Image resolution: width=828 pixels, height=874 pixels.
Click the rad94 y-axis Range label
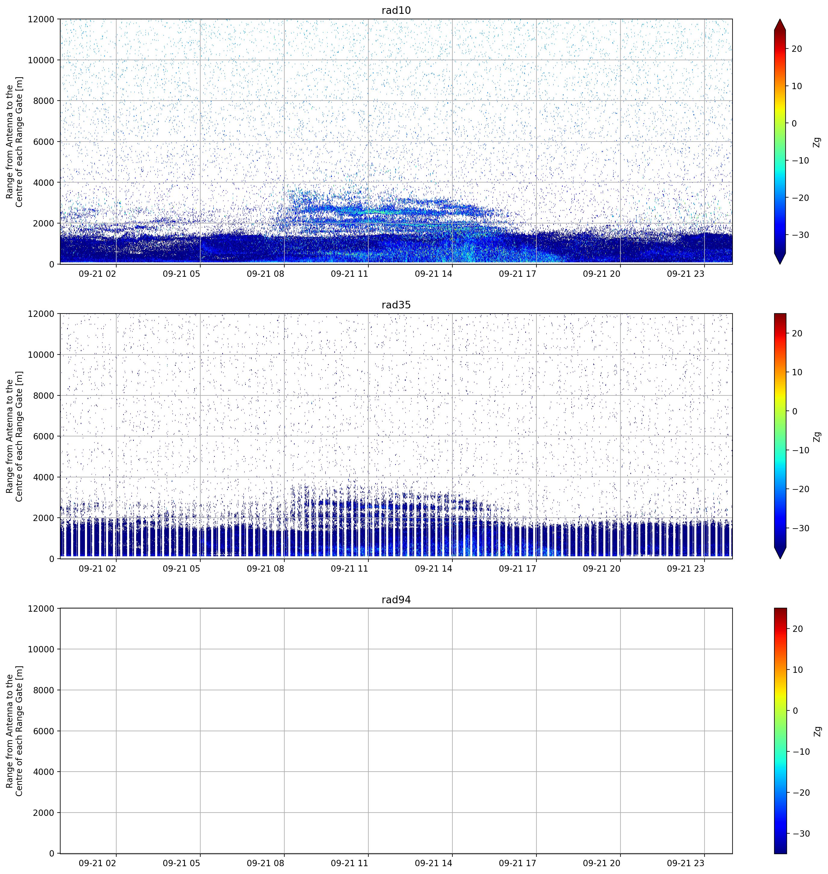(x=14, y=731)
